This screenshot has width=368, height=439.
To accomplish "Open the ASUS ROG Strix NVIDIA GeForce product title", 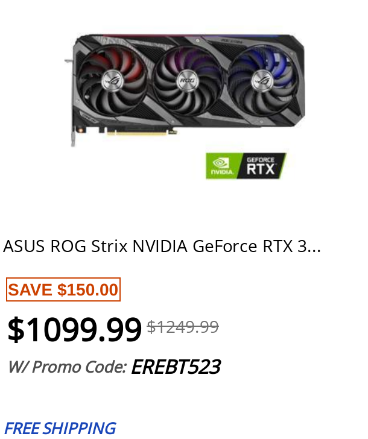I will (x=162, y=247).
